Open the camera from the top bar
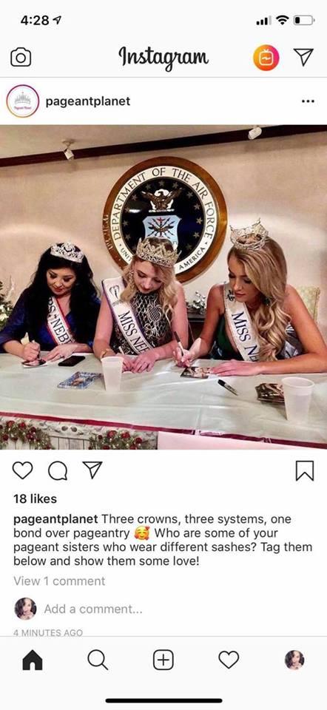 [21, 58]
